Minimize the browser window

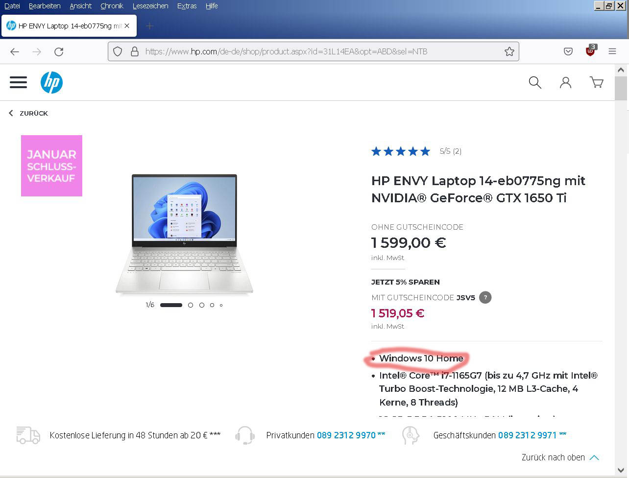599,6
